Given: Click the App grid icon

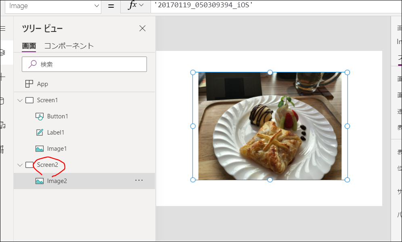Looking at the screenshot, I should tap(29, 84).
